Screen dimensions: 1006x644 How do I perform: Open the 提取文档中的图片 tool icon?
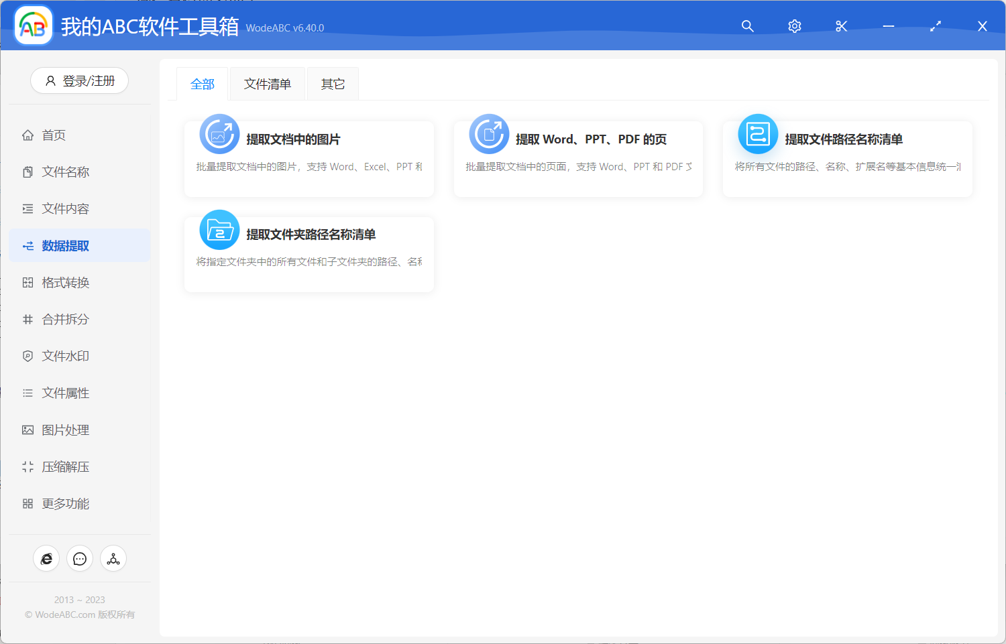point(219,134)
